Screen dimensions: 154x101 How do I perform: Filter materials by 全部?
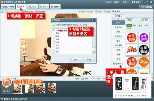(x=129, y=26)
